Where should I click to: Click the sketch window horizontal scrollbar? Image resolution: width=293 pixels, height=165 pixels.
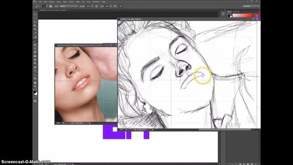click(x=225, y=130)
